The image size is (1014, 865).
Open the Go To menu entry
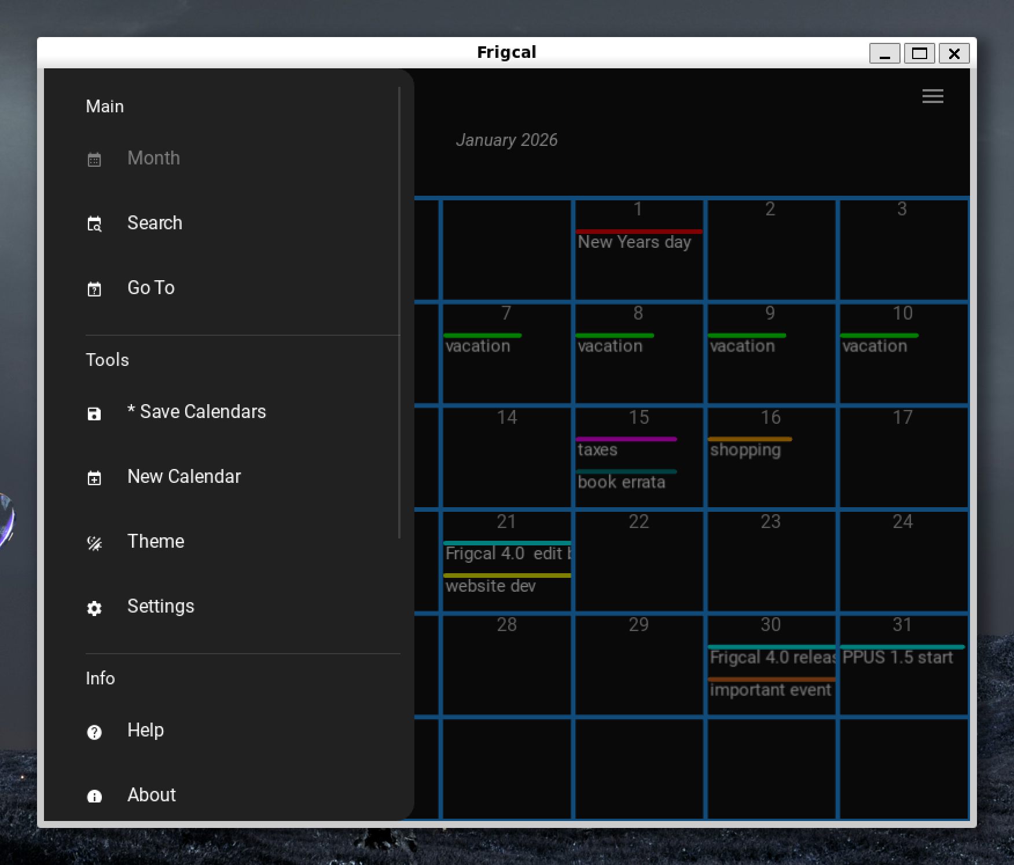150,288
